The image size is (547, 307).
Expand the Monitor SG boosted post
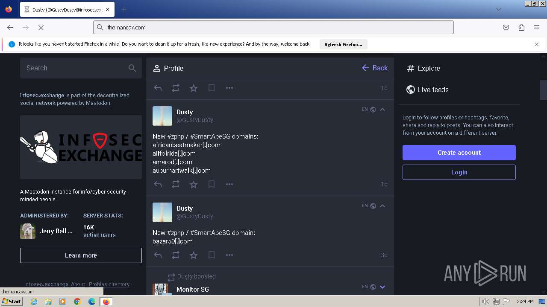click(382, 287)
